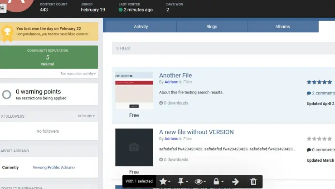Delete selected file with trash icon
The image size is (335, 189).
(253, 181)
